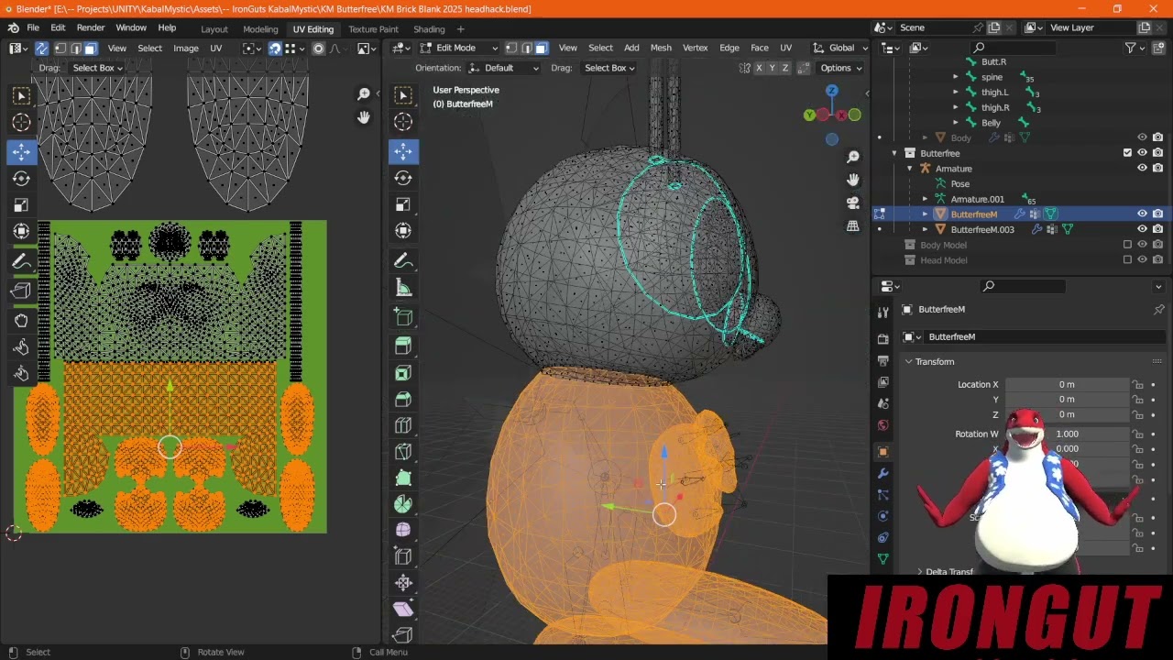The height and width of the screenshot is (660, 1173).
Task: Open the Orientation Default dropdown
Action: (x=504, y=68)
